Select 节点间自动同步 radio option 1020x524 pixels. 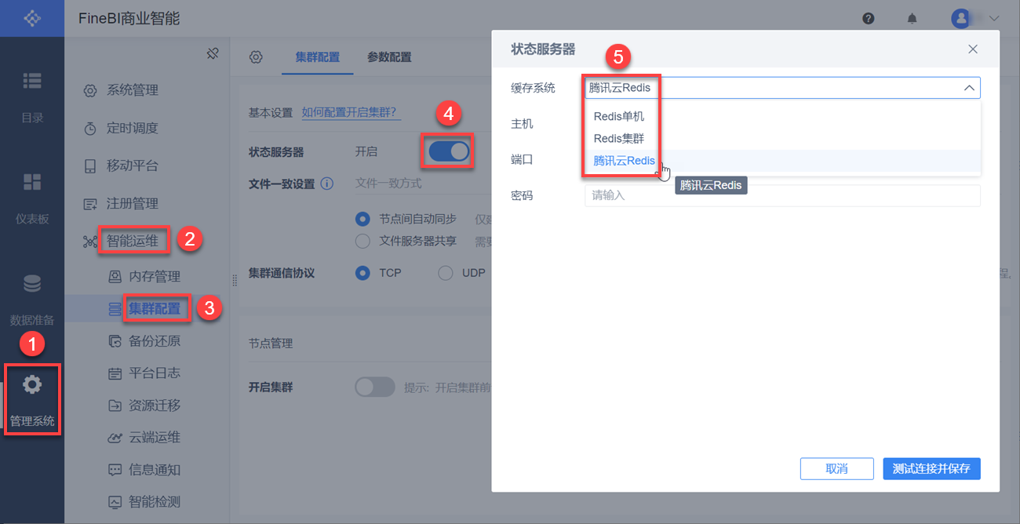(362, 219)
